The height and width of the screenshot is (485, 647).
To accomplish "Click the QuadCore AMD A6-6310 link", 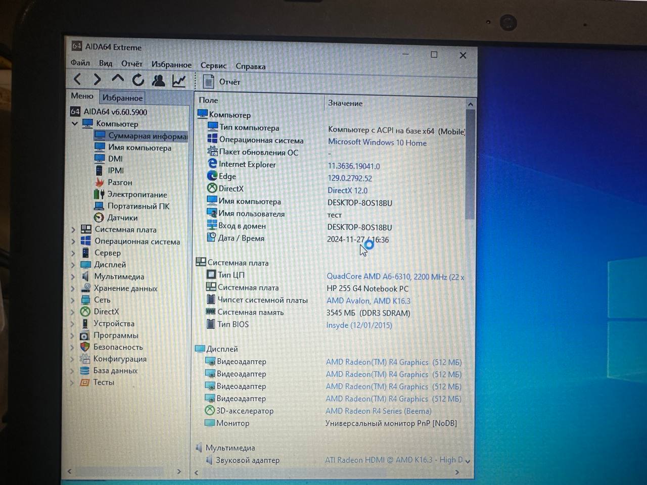I will tap(395, 277).
